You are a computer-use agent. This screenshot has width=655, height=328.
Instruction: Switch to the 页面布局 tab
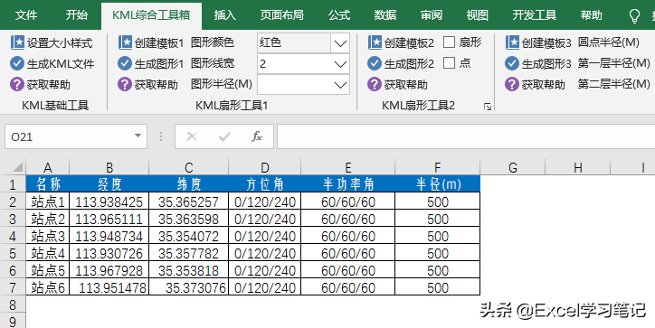[282, 15]
